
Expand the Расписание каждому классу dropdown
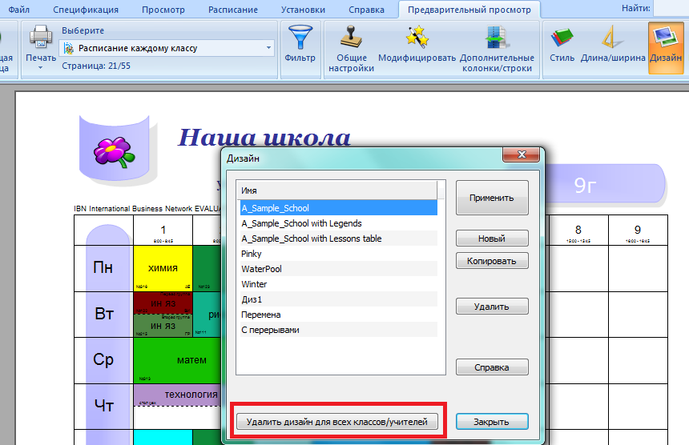(x=268, y=48)
